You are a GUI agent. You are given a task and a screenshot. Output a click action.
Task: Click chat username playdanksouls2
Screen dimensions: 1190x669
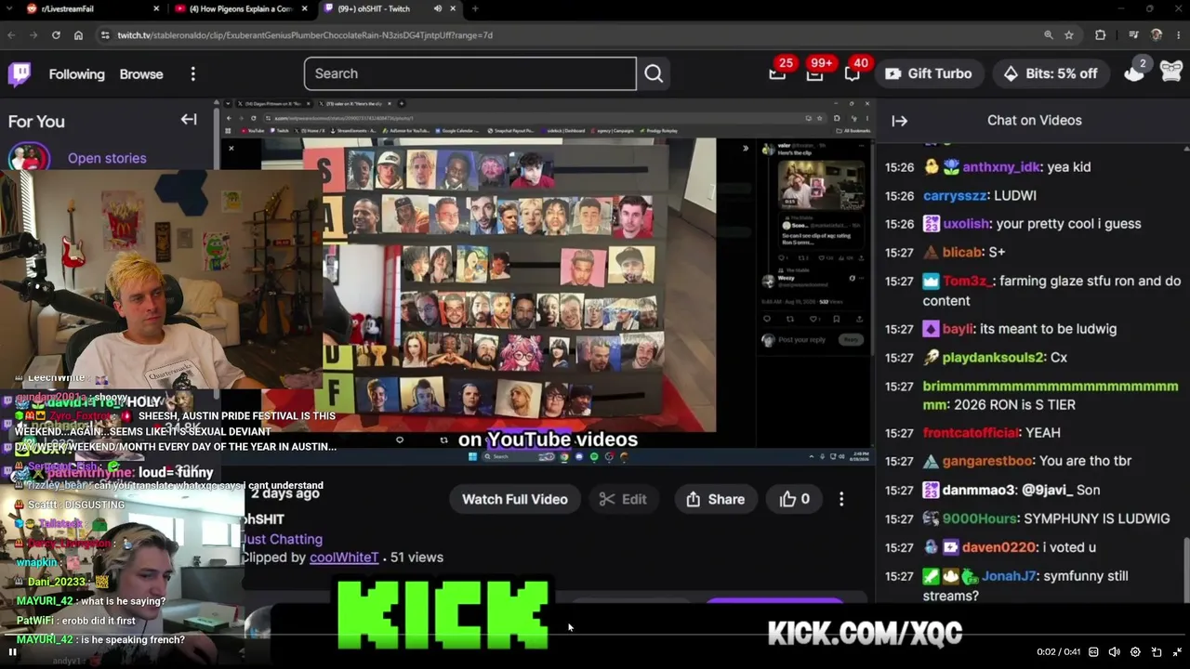(994, 358)
